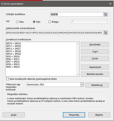Image resolution: width=114 pixels, height=121 pixels.
Task: Click into the Változócellák módosításával field
Action: (54, 33)
